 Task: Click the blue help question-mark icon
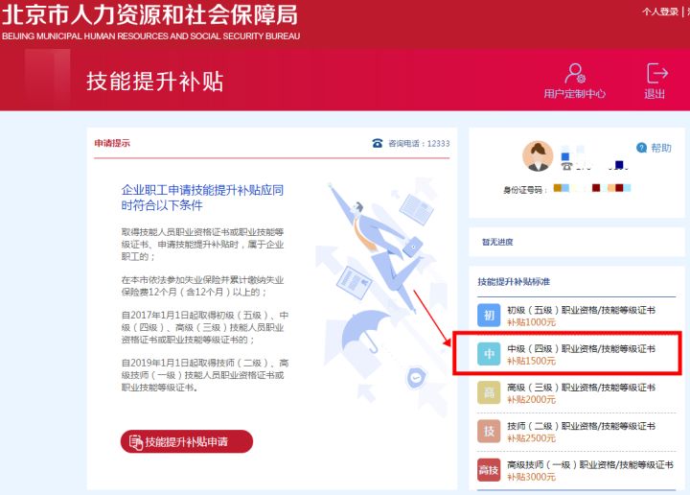(x=641, y=148)
